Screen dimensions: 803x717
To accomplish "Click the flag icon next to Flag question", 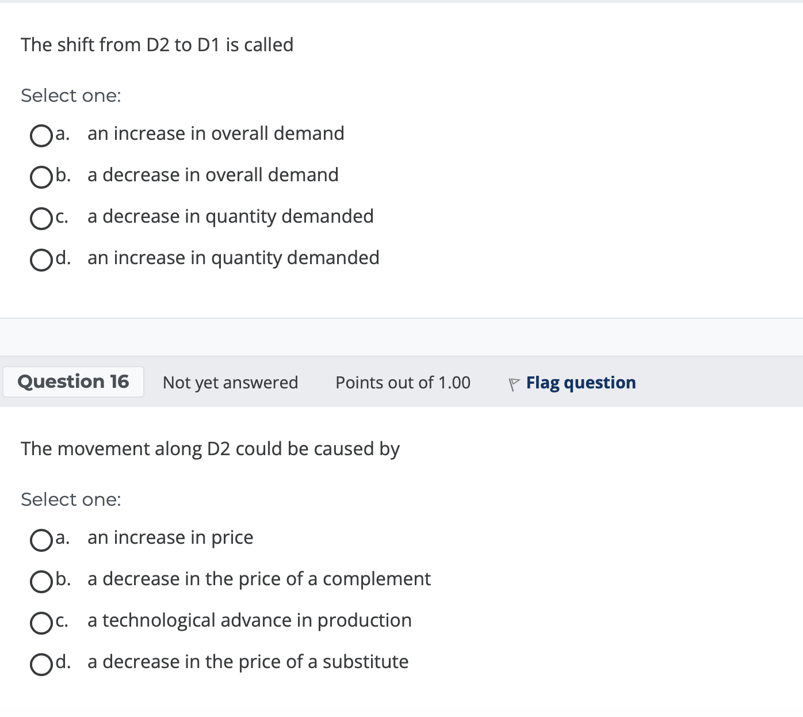I will [x=514, y=383].
